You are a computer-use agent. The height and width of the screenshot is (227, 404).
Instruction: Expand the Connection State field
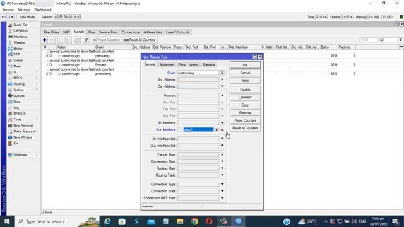click(x=222, y=191)
